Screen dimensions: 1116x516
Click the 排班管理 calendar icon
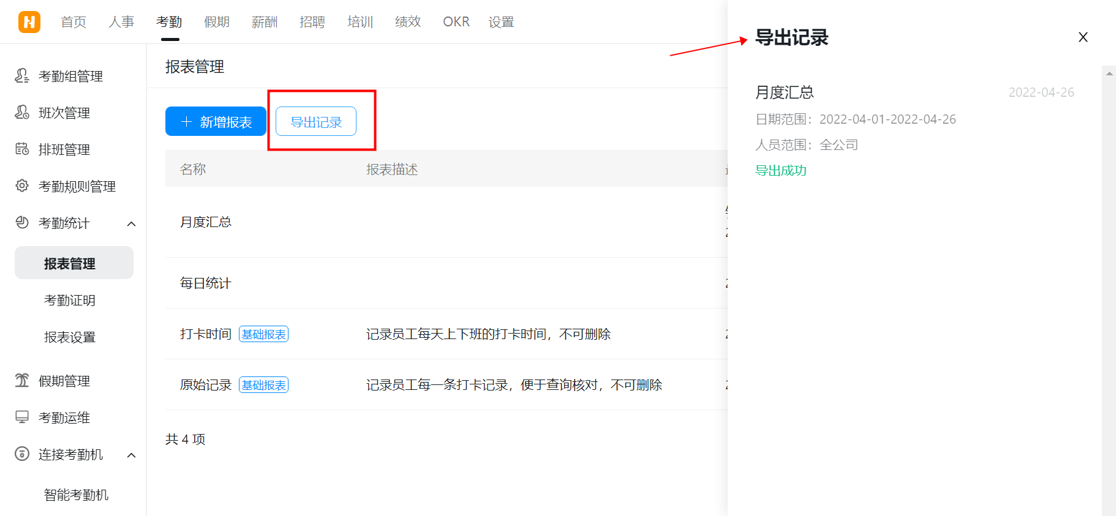pos(22,149)
